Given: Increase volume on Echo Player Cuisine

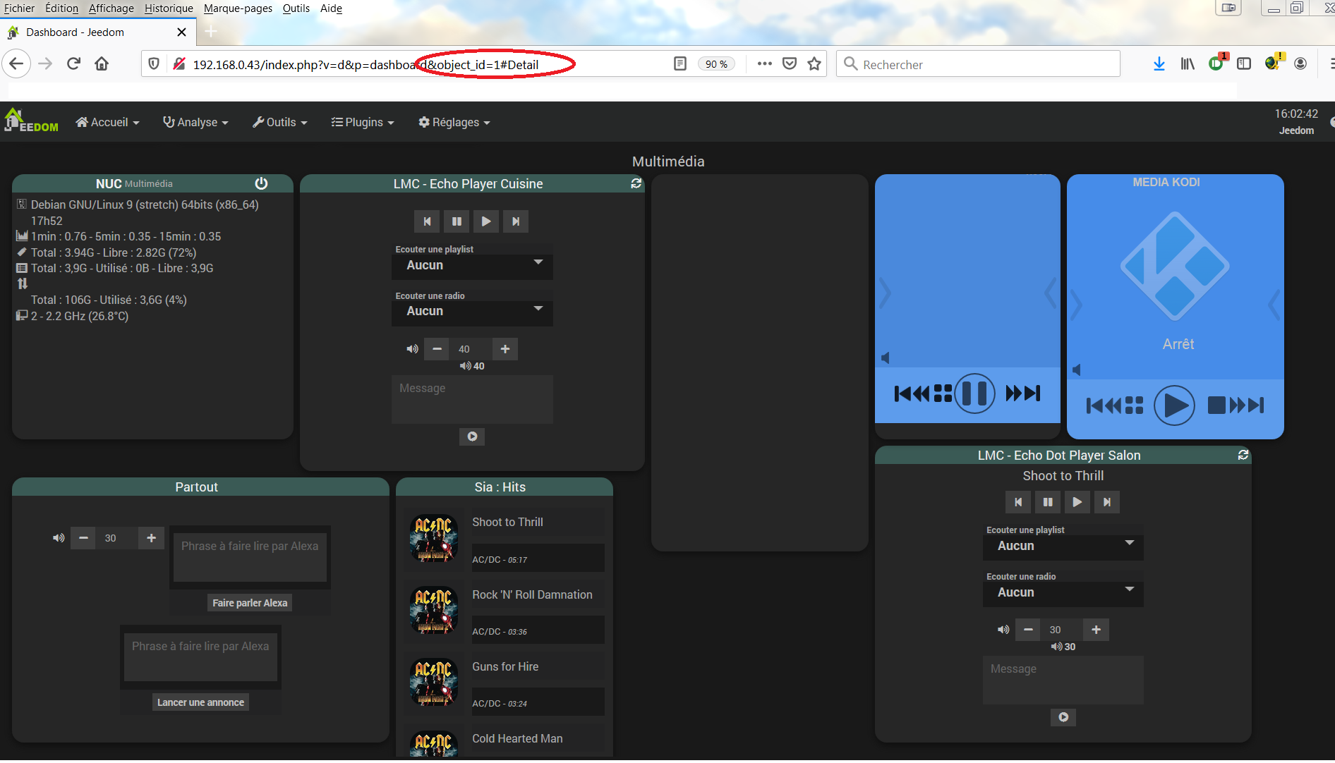Looking at the screenshot, I should click(x=505, y=349).
